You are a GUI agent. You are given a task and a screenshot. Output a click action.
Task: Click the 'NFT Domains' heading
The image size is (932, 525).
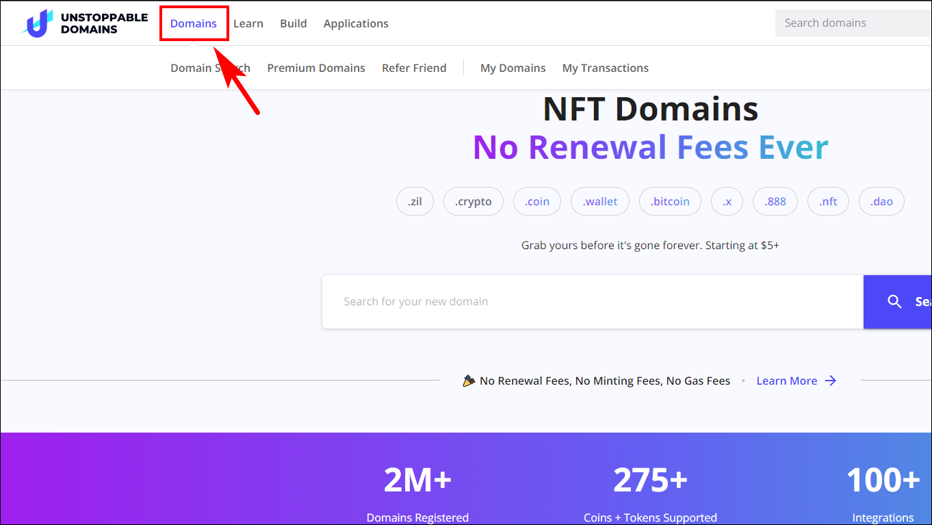point(651,108)
